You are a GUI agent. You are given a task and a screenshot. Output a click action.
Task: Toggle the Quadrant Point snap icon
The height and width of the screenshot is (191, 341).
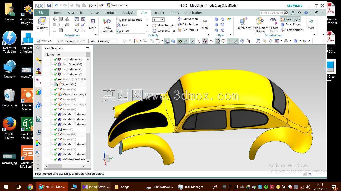click(224, 41)
